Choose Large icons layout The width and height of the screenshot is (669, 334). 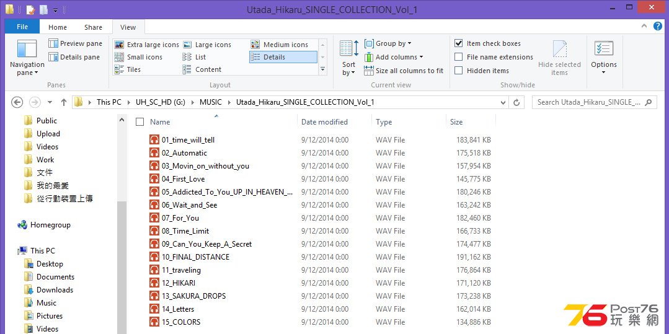pos(207,45)
